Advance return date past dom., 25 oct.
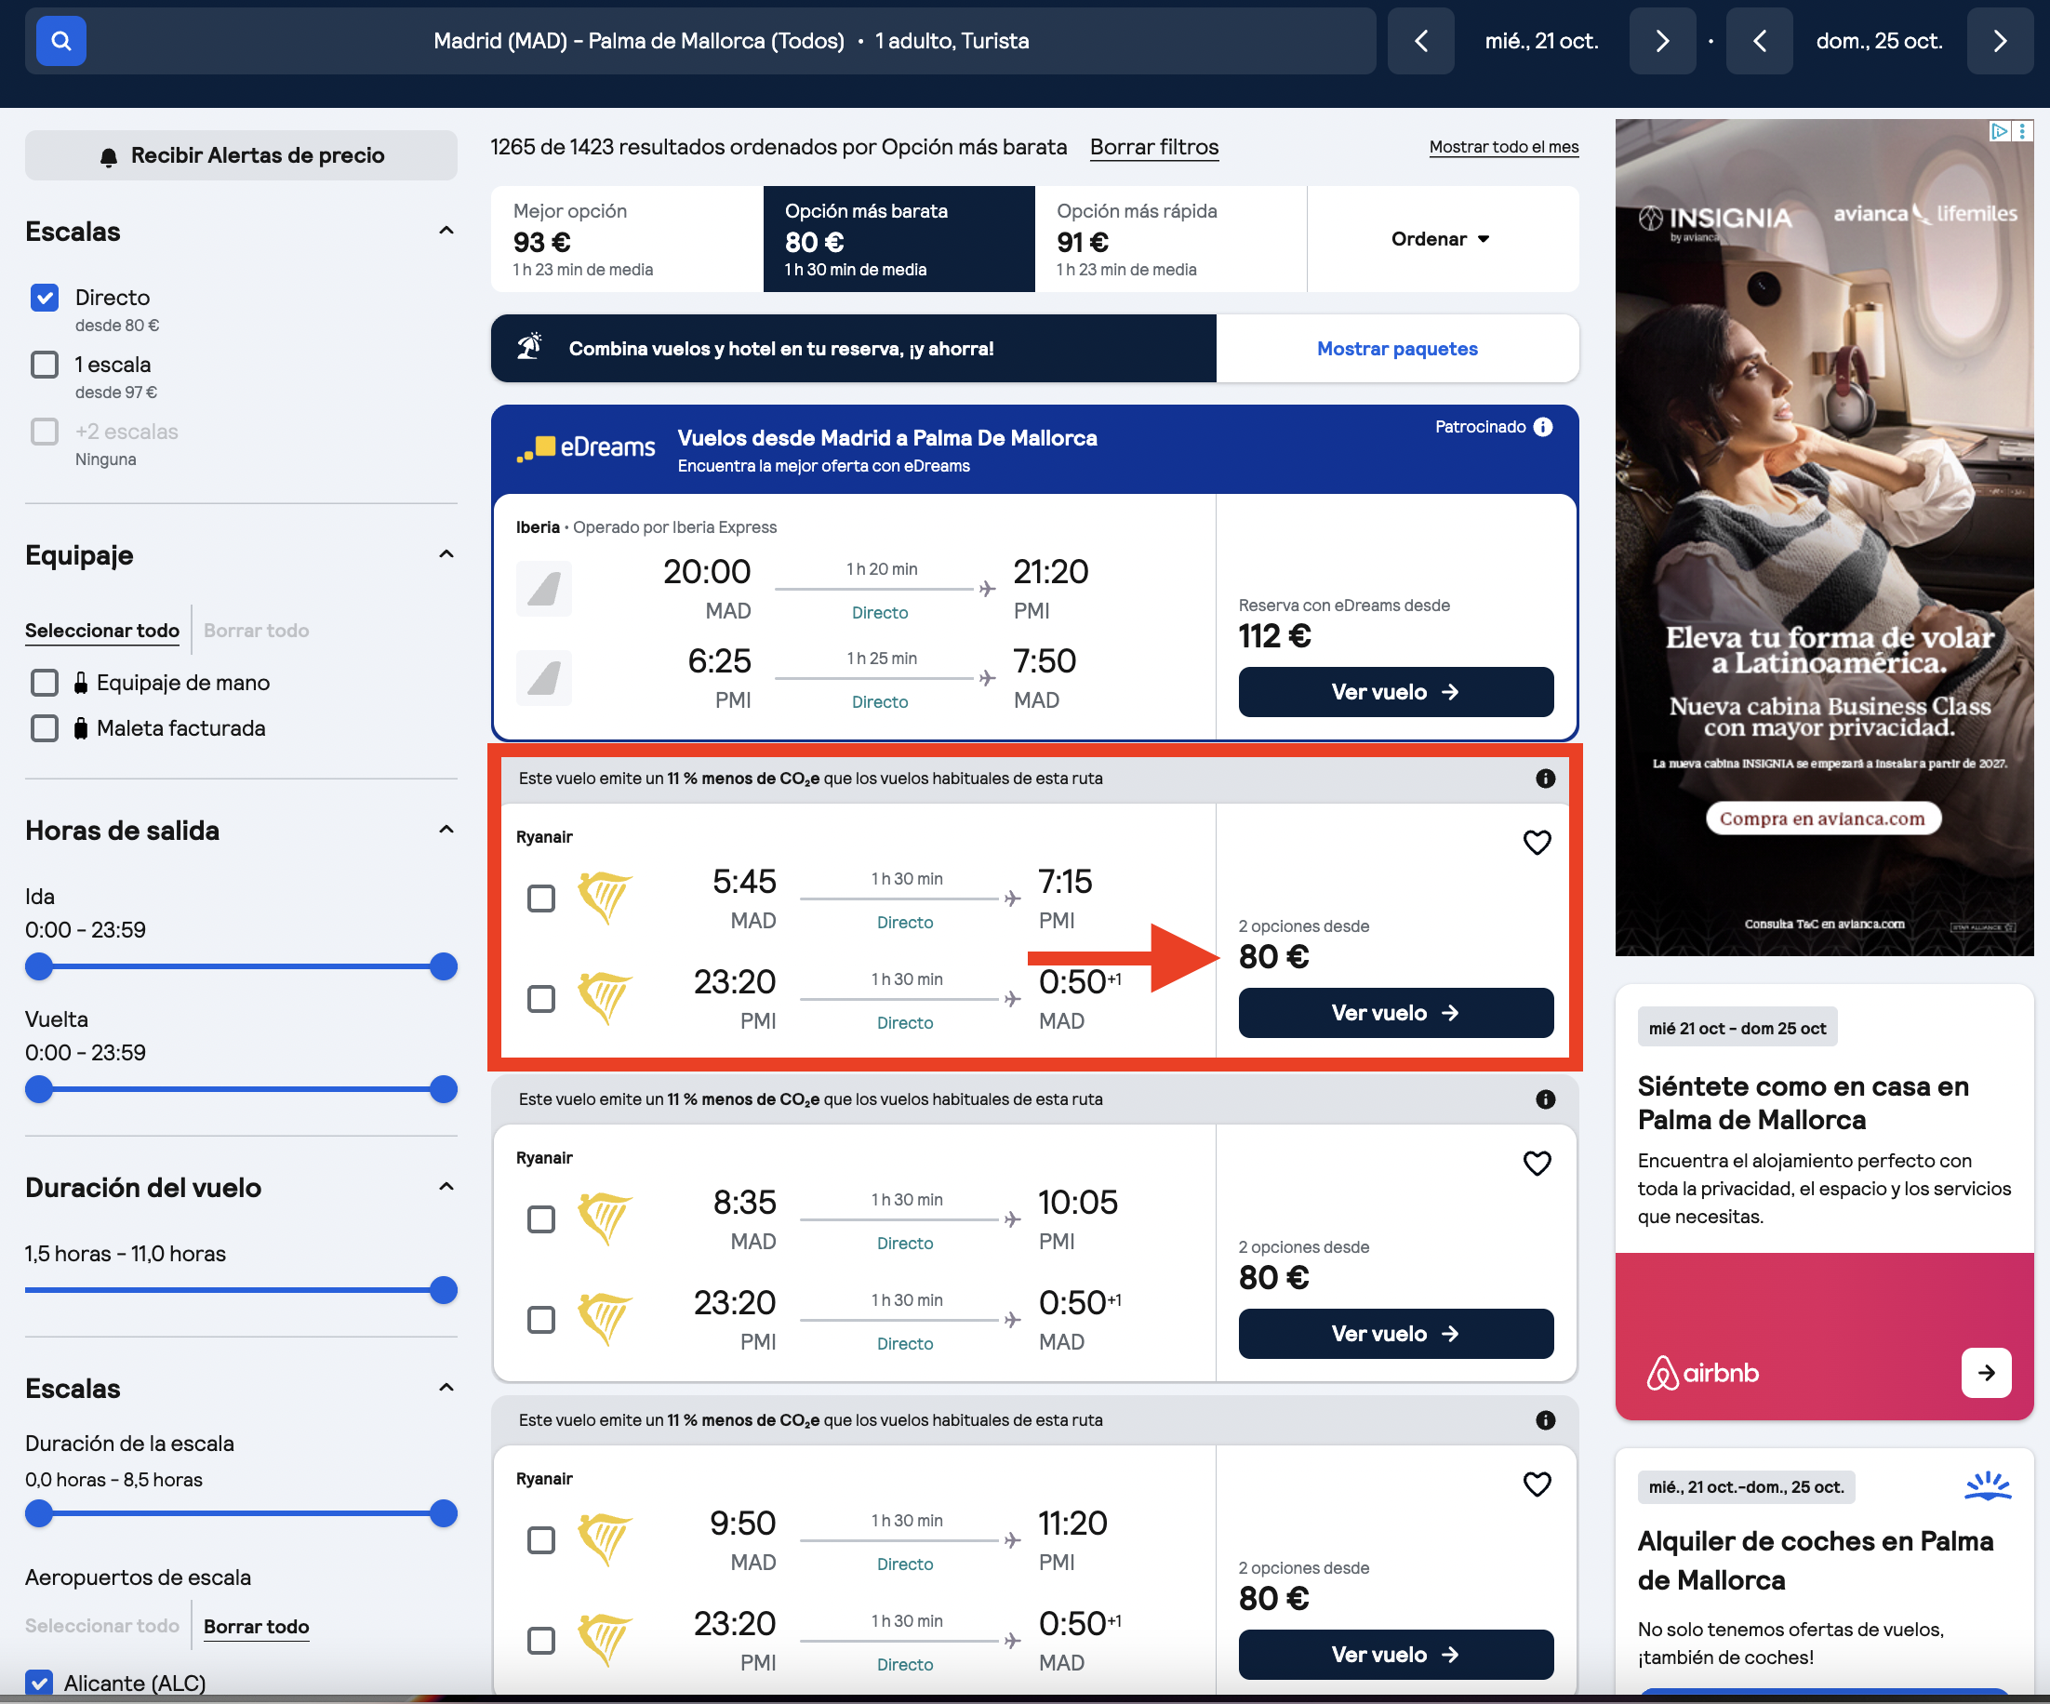Screen dimensions: 2050x1704 [1999, 41]
